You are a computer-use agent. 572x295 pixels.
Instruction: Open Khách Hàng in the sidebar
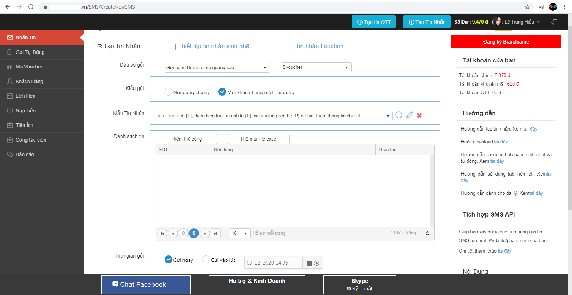point(42,81)
